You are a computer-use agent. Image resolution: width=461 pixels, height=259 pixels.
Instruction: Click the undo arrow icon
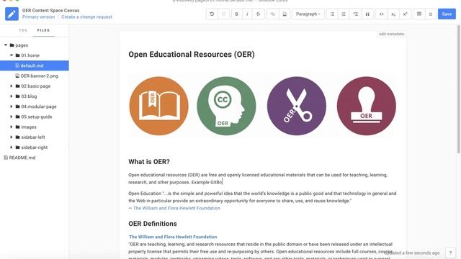pos(212,14)
